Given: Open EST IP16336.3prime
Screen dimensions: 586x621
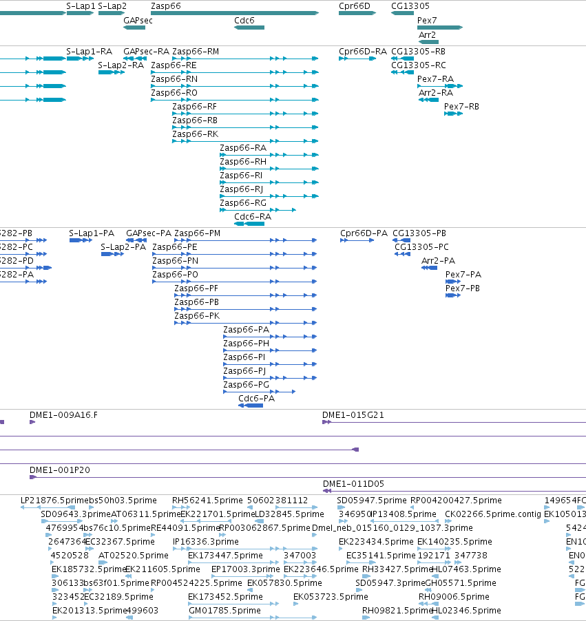Looking at the screenshot, I should [245, 549].
